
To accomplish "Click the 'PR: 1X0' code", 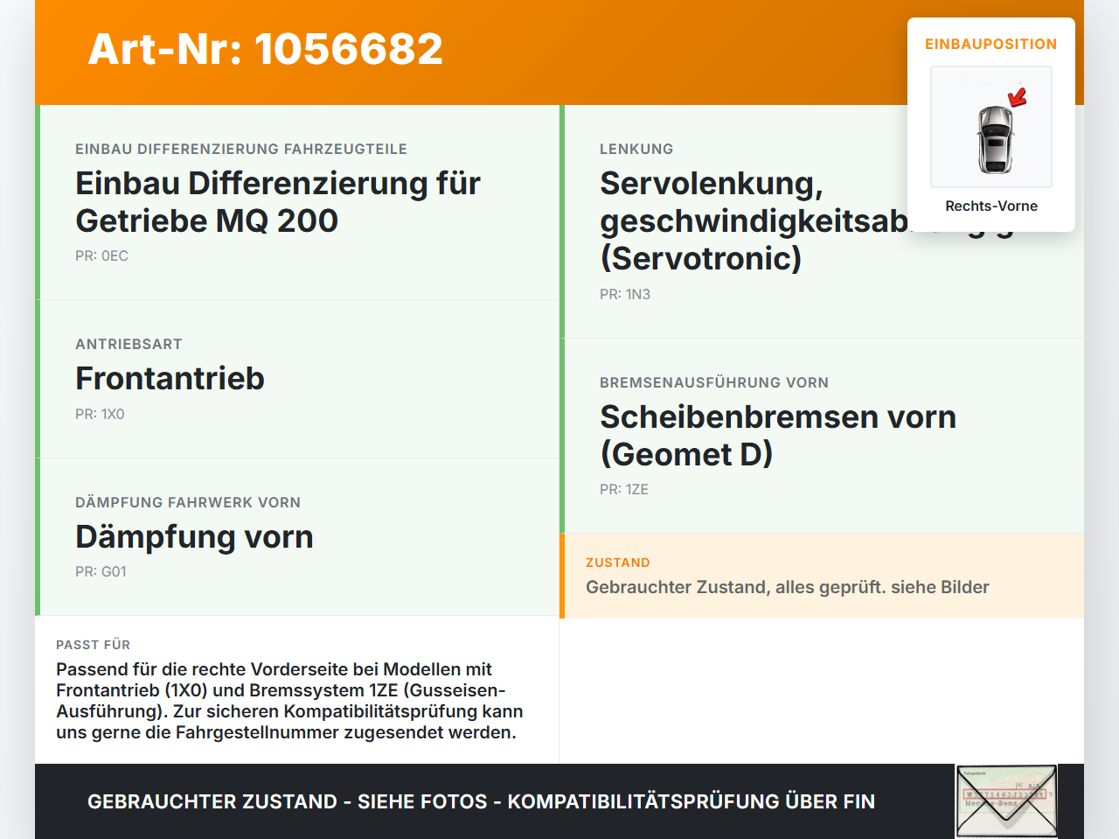I will point(100,414).
